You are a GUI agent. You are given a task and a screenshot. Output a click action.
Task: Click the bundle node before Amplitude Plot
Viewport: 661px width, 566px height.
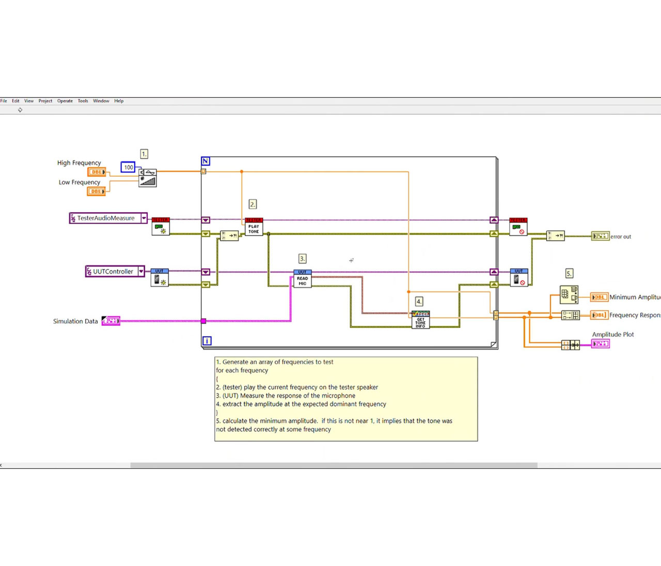571,344
